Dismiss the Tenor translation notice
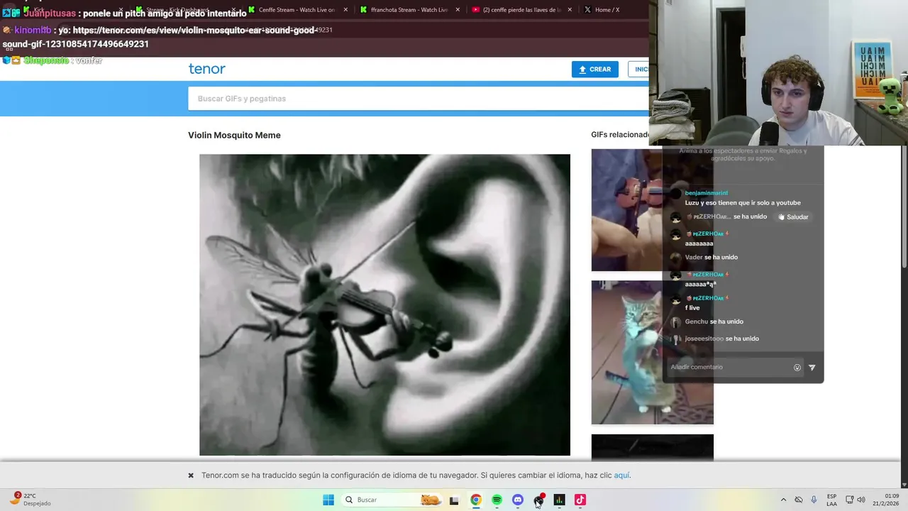The width and height of the screenshot is (908, 511). (191, 476)
